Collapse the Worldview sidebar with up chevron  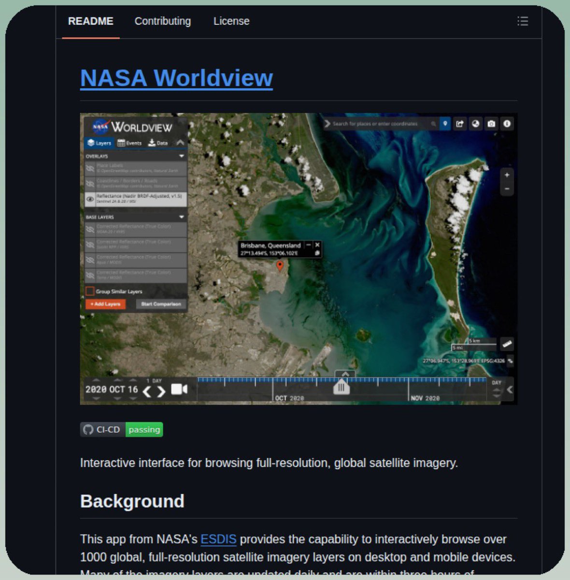(x=180, y=143)
